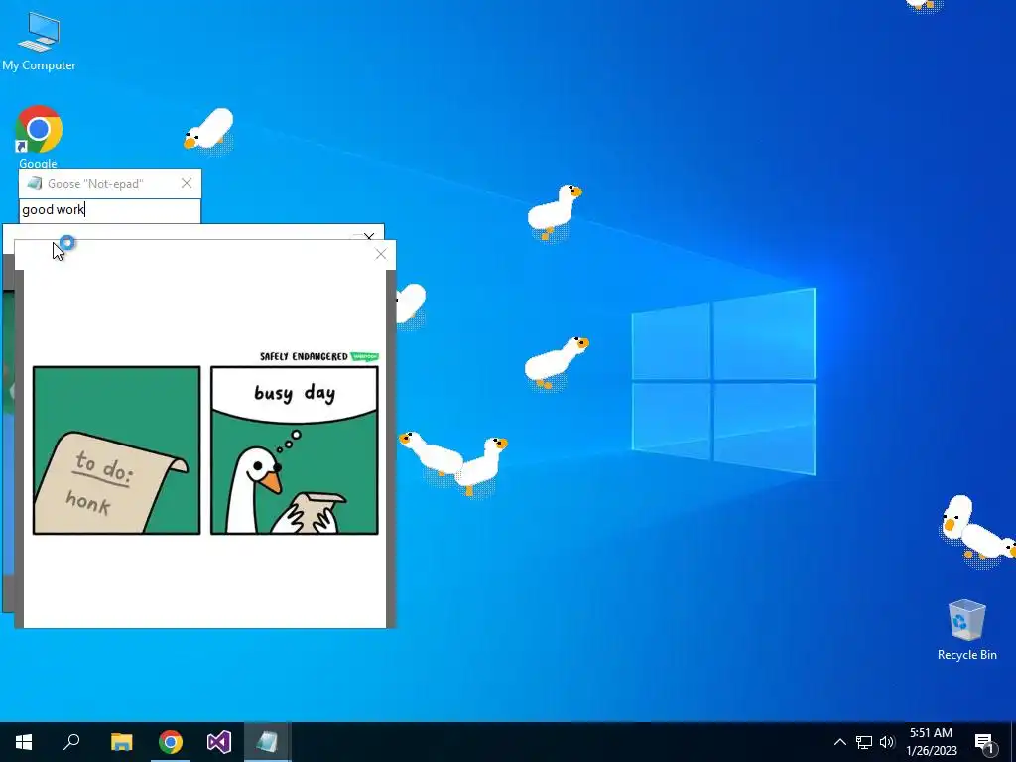Click the "good work" text field
1016x762 pixels.
[109, 210]
